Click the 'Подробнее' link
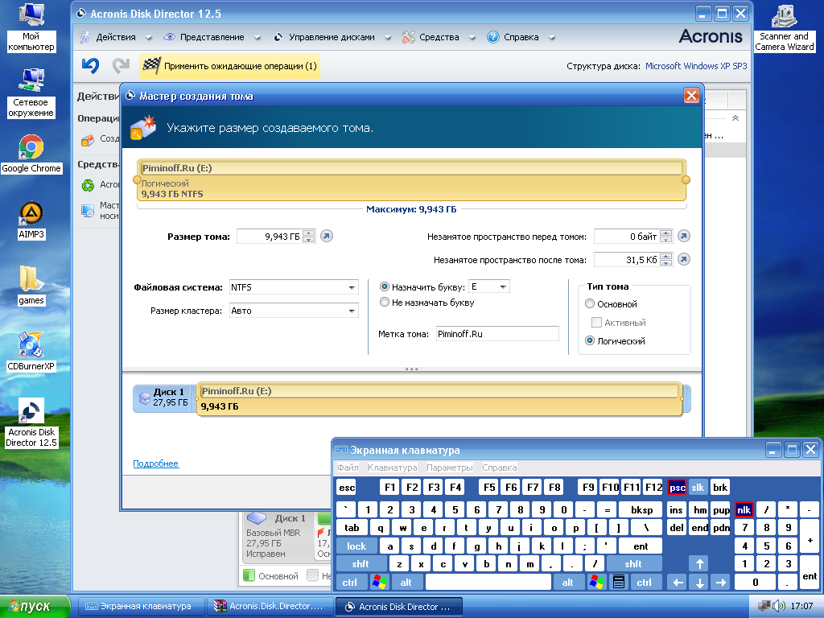824x618 pixels. (155, 464)
